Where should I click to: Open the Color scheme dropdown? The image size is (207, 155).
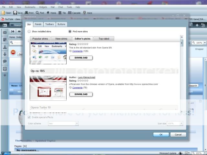[63, 123]
